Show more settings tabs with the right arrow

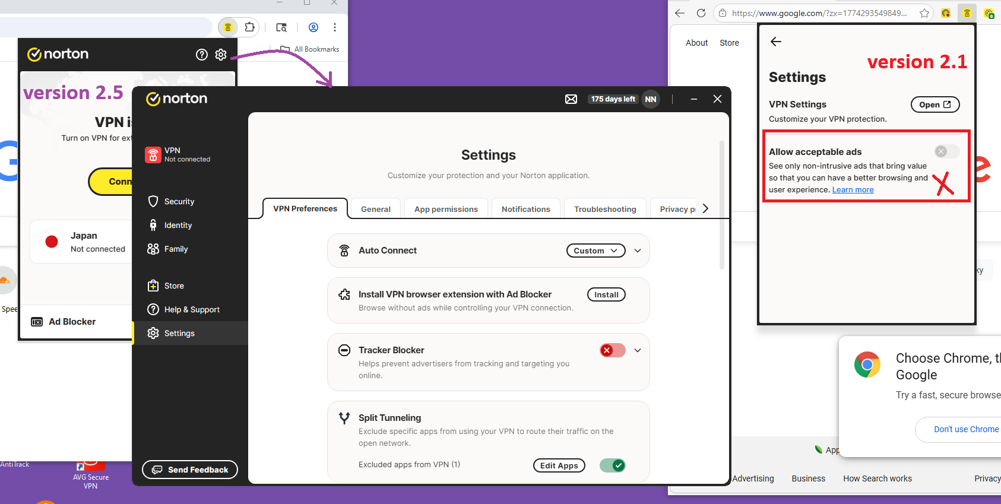coord(705,208)
